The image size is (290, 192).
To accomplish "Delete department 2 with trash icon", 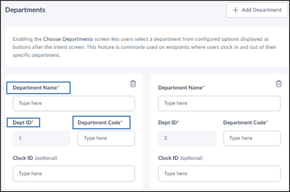I will click(279, 84).
